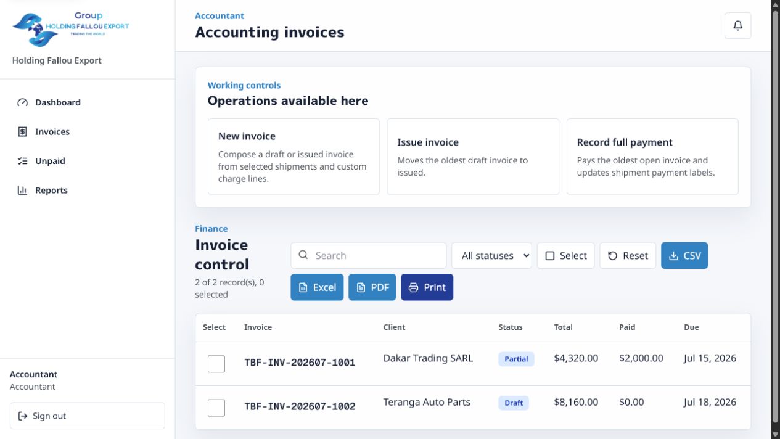The image size is (780, 439).
Task: Click client Dakar Trading SARL
Action: click(x=428, y=358)
